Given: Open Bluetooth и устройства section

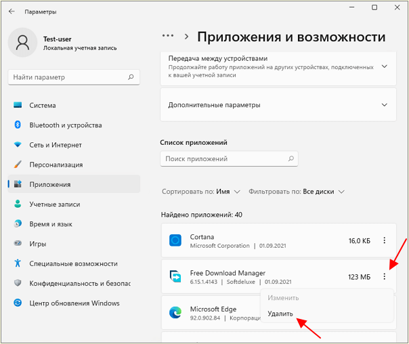Looking at the screenshot, I should click(74, 125).
